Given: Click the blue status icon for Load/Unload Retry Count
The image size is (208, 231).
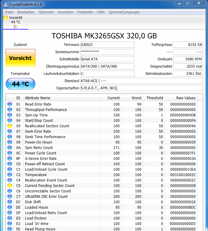Looking at the screenshot, I should coord(10,213).
